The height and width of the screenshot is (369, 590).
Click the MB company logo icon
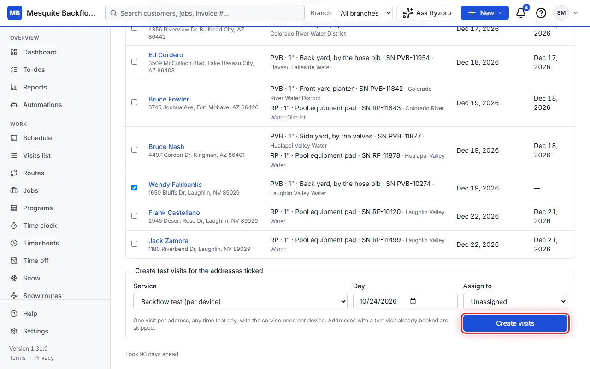(15, 13)
